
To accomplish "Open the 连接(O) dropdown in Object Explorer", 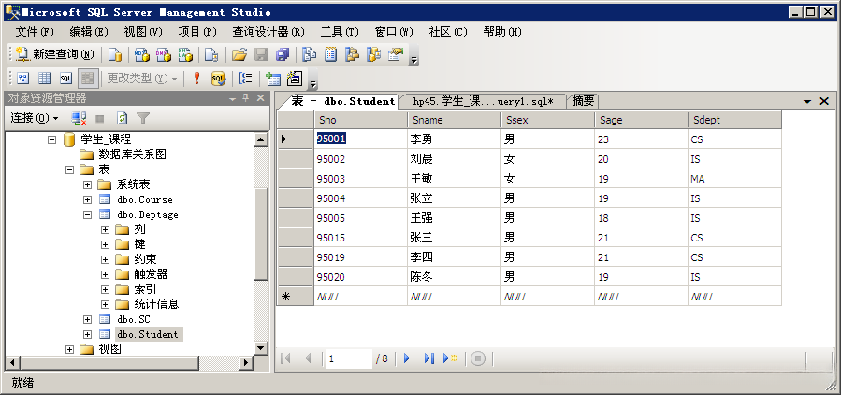I will [x=35, y=118].
